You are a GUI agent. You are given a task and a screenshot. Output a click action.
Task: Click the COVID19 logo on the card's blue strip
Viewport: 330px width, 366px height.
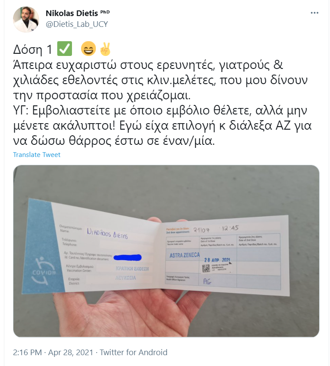[x=43, y=271]
